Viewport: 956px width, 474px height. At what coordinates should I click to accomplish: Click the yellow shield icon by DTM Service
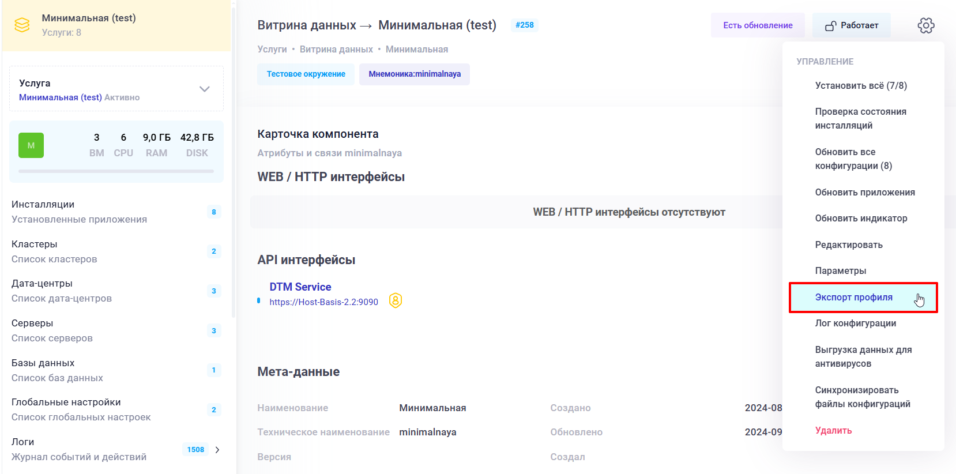coord(395,300)
